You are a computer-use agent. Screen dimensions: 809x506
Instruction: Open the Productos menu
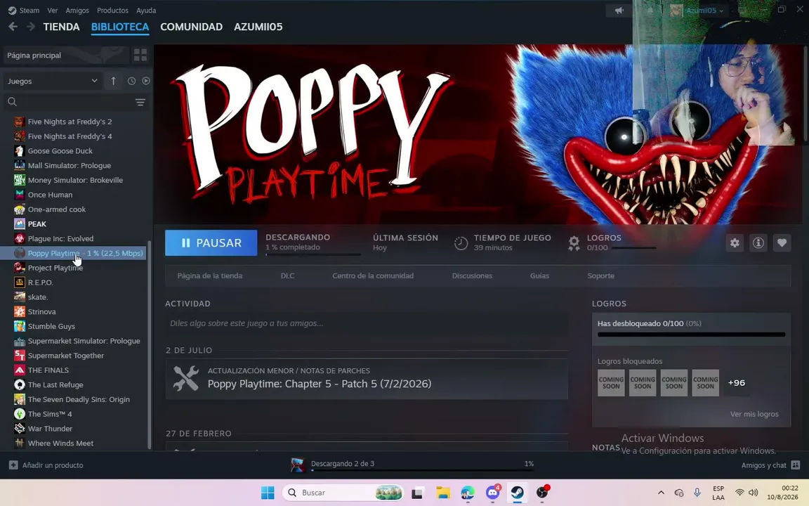[112, 11]
